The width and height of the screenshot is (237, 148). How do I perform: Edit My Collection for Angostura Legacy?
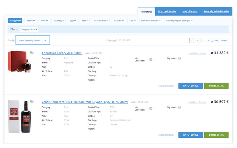(151, 59)
